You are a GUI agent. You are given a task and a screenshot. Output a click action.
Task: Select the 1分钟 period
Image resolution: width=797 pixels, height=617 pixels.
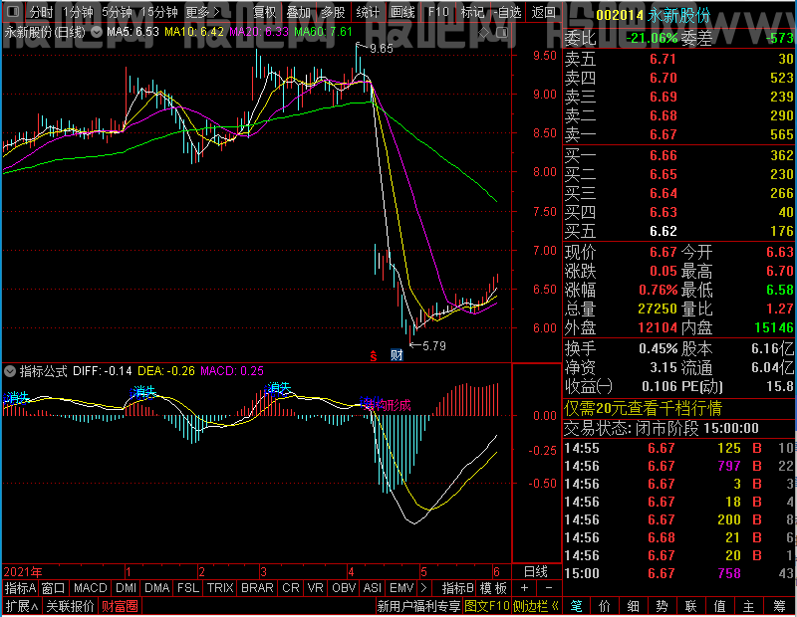coord(78,12)
